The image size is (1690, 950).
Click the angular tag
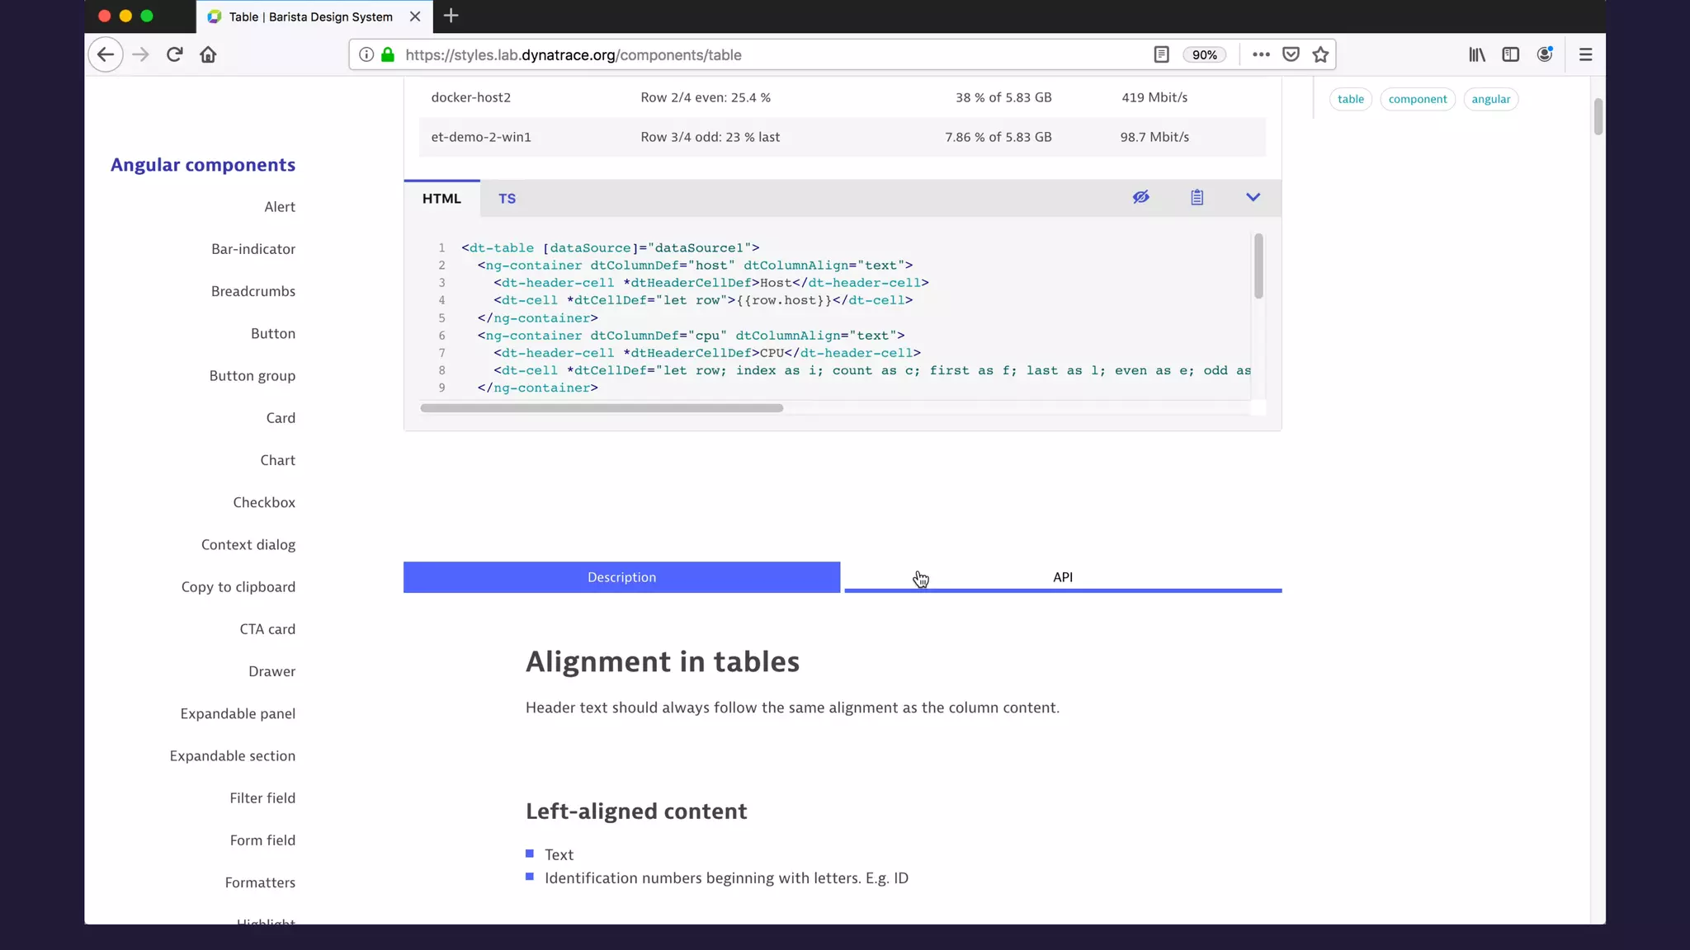[x=1490, y=99]
